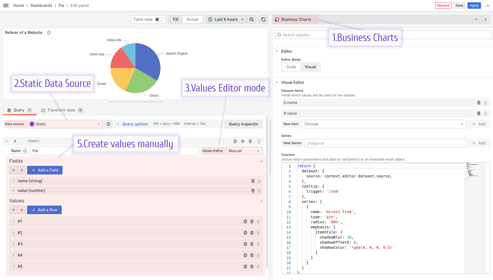Click the zoom out time range icon
The image size is (493, 280).
252,19
